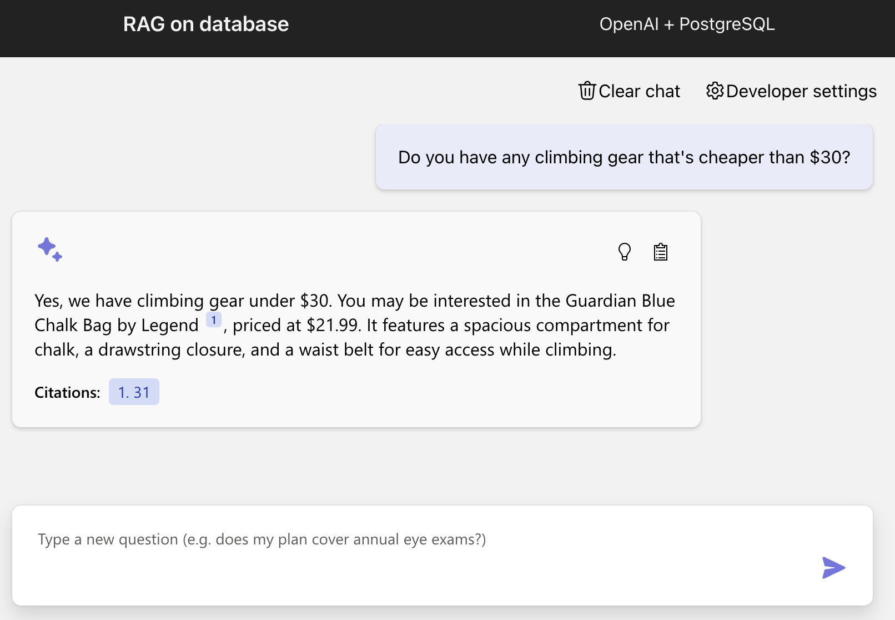Viewport: 895px width, 620px height.
Task: Click the "RAG on database" title
Action: tap(205, 23)
